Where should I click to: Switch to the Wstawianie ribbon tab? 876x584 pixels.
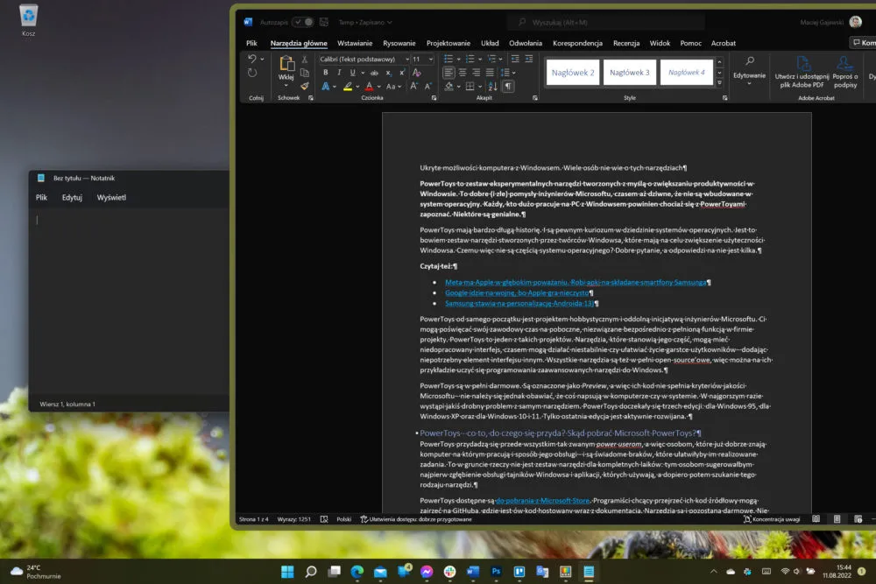tap(355, 43)
